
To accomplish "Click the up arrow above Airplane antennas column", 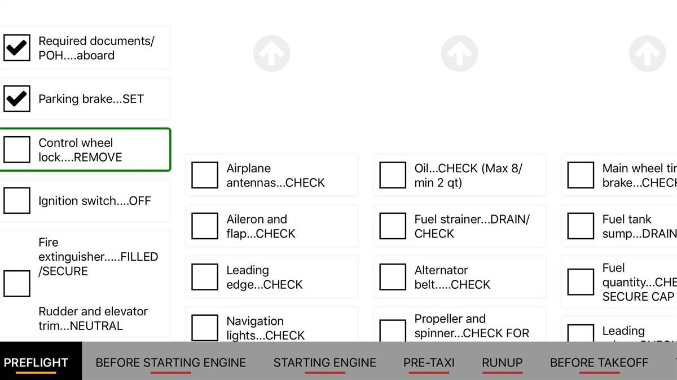I will pos(271,53).
